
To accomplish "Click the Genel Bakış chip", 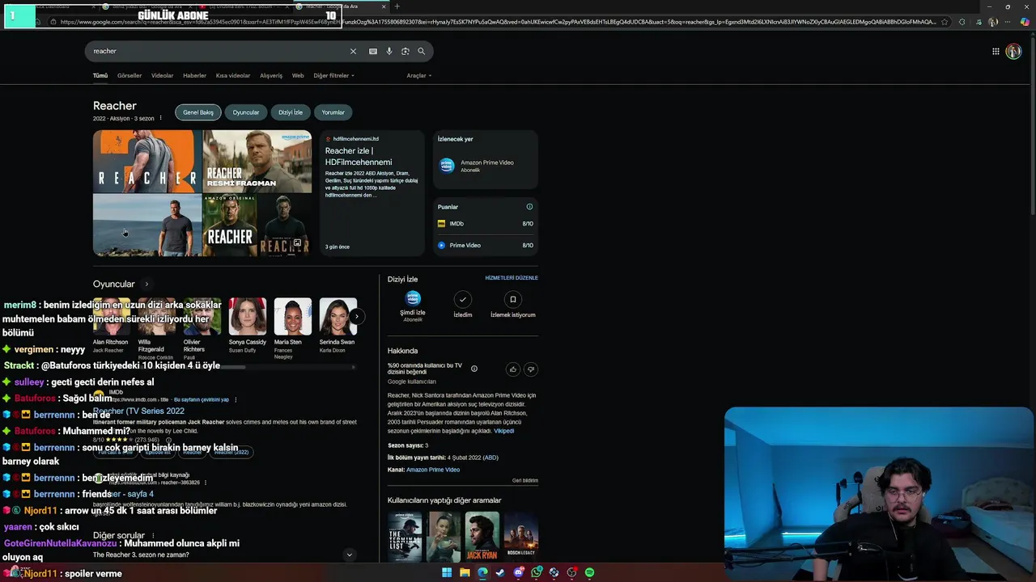I will [198, 112].
